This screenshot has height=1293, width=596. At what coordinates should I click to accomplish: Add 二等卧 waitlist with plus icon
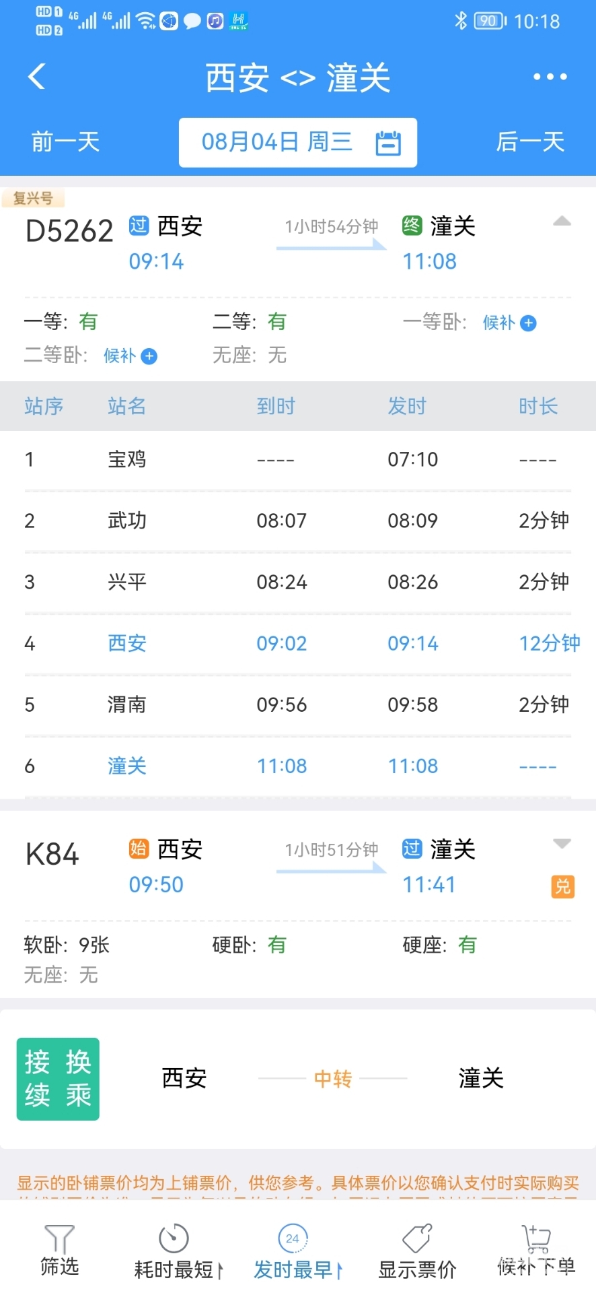pyautogui.click(x=149, y=356)
